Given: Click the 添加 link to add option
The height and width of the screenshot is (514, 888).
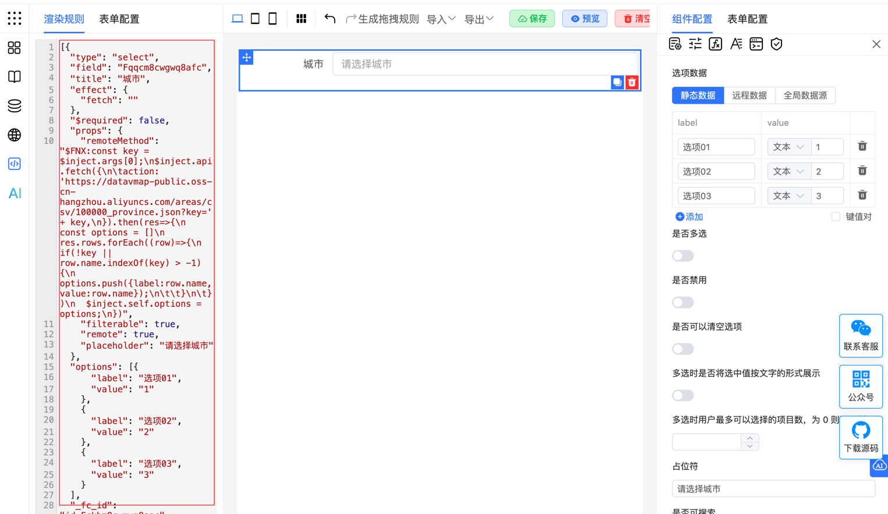Looking at the screenshot, I should click(x=689, y=217).
